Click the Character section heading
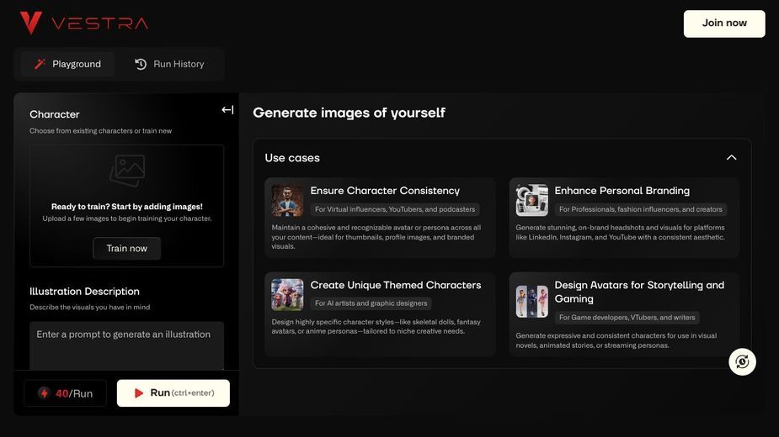This screenshot has height=437, width=779. 55,114
